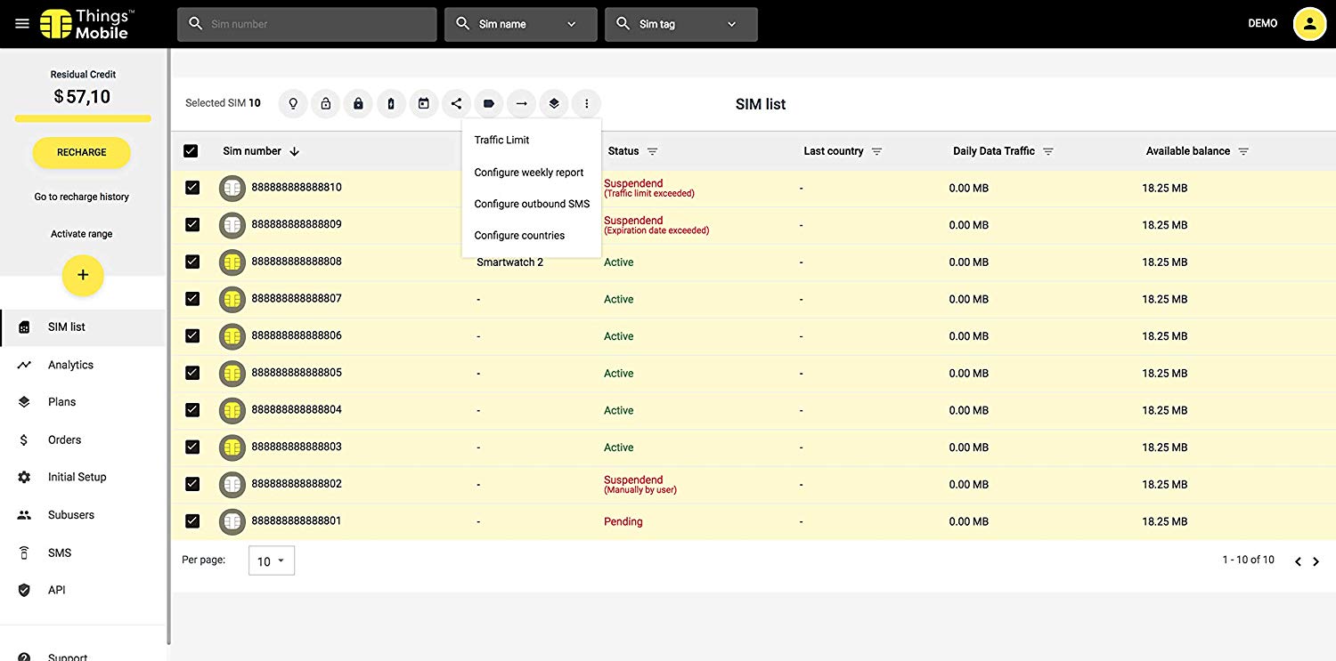This screenshot has height=661, width=1336.
Task: Click the closed padlock lock icon
Action: click(x=358, y=104)
